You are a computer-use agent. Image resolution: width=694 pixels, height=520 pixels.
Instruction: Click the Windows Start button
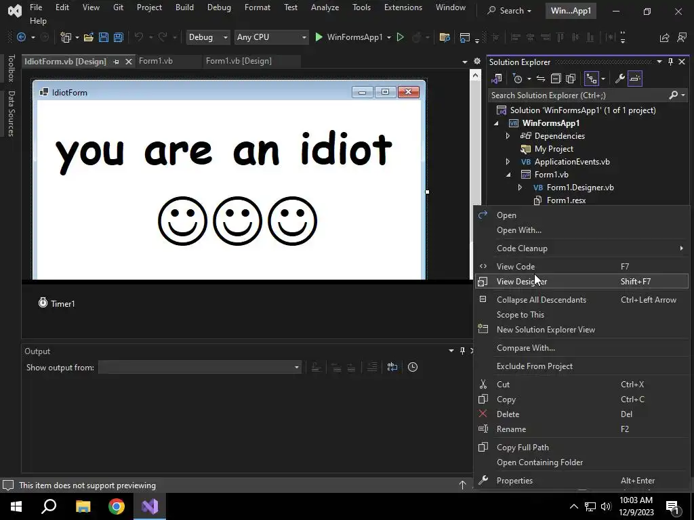click(16, 506)
